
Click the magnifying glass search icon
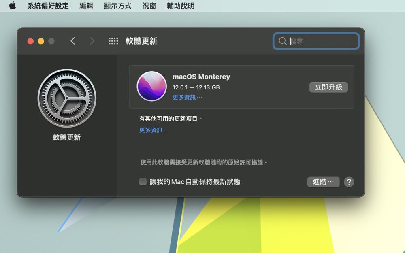[283, 41]
